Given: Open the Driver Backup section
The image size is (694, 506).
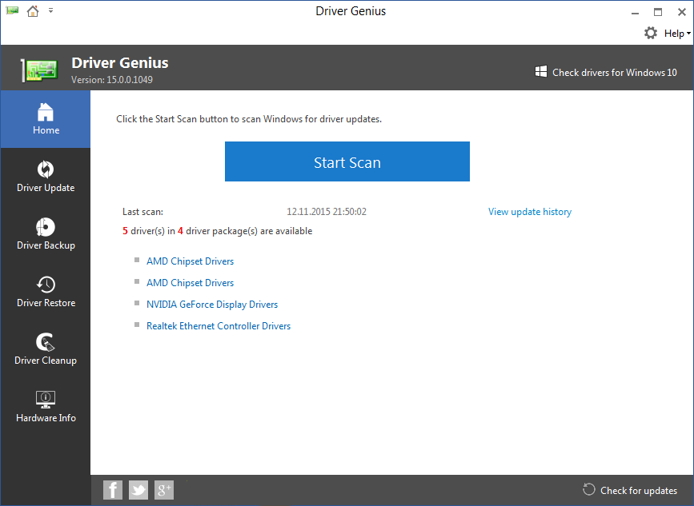Looking at the screenshot, I should coord(45,233).
